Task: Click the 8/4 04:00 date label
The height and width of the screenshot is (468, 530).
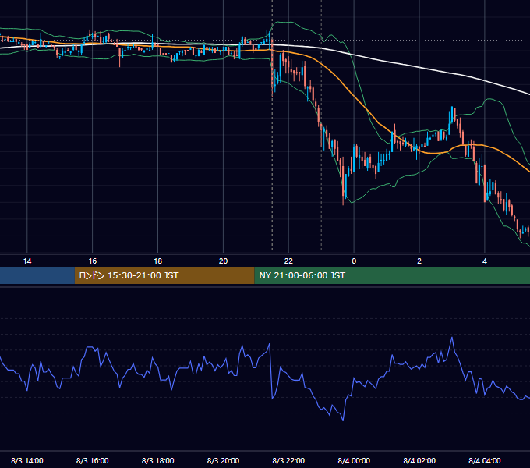Action: click(485, 460)
